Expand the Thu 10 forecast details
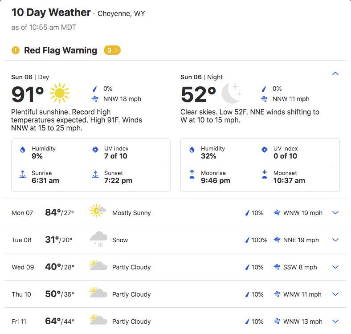The image size is (351, 334). 336,294
